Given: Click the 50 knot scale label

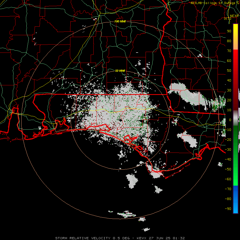Looking at the screenshot, I should click(229, 71).
